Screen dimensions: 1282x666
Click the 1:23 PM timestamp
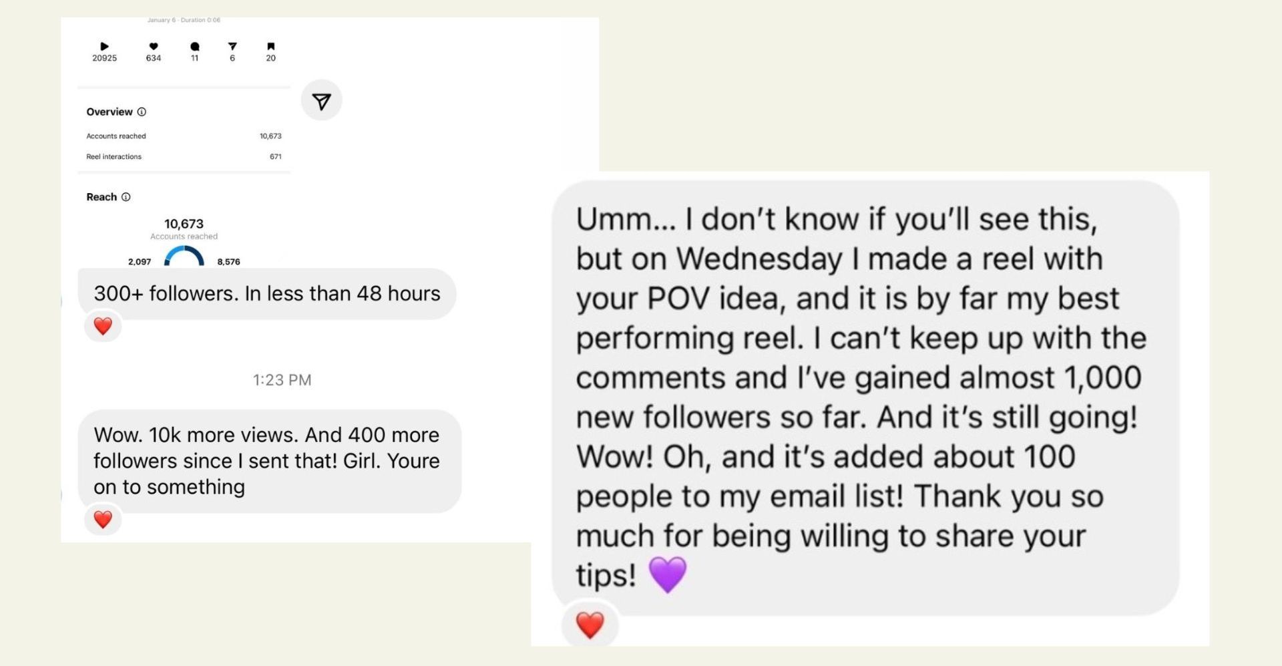282,380
